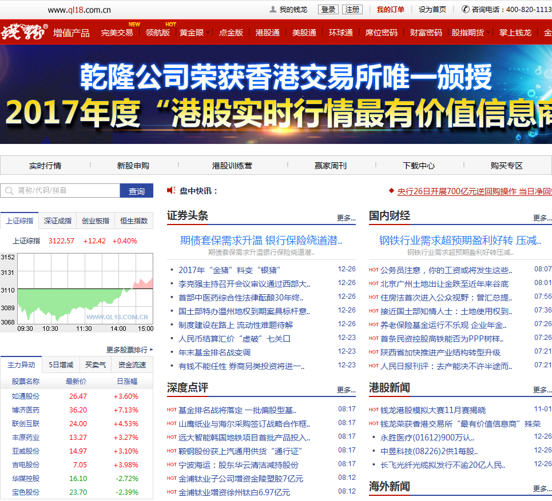Open stock 如通股份 in ranking list
The width and height of the screenshot is (552, 501).
[26, 396]
